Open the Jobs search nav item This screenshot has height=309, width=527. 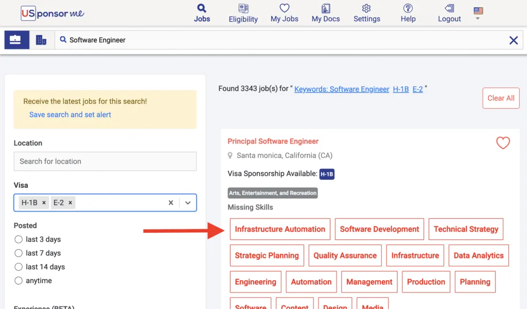(202, 13)
